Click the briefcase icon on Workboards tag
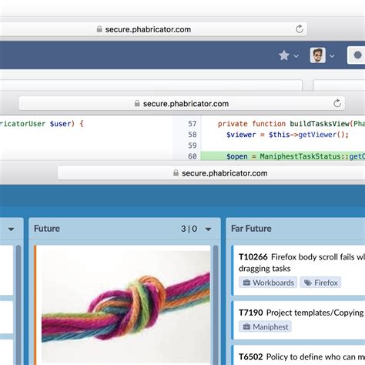Image resolution: width=365 pixels, height=365 pixels. click(246, 283)
